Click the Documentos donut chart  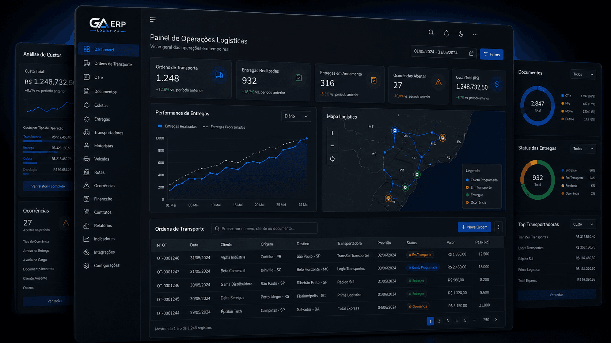coord(538,106)
